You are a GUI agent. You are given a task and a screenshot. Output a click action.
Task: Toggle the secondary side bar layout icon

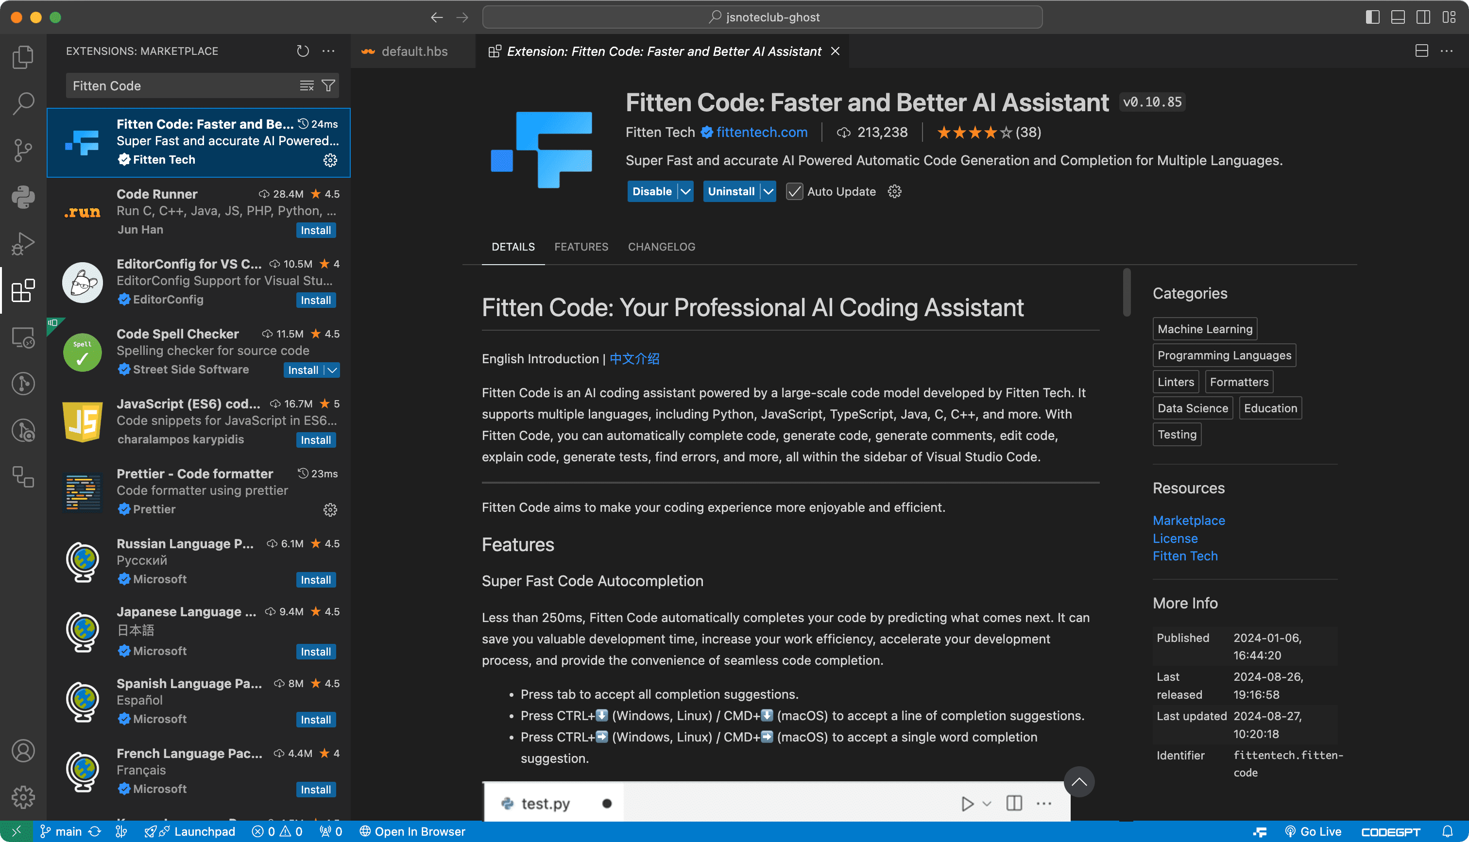1423,17
